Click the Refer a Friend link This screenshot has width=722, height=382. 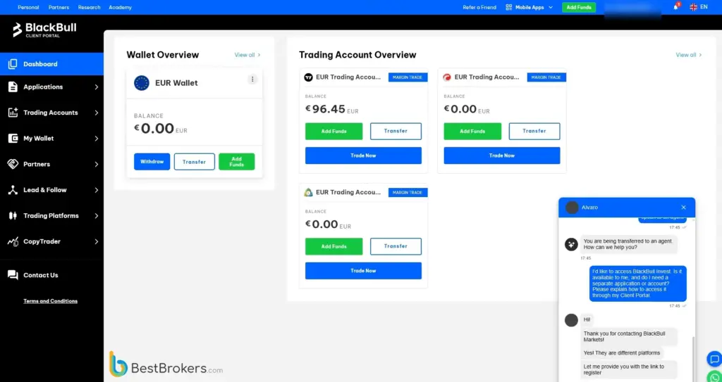[x=479, y=7]
